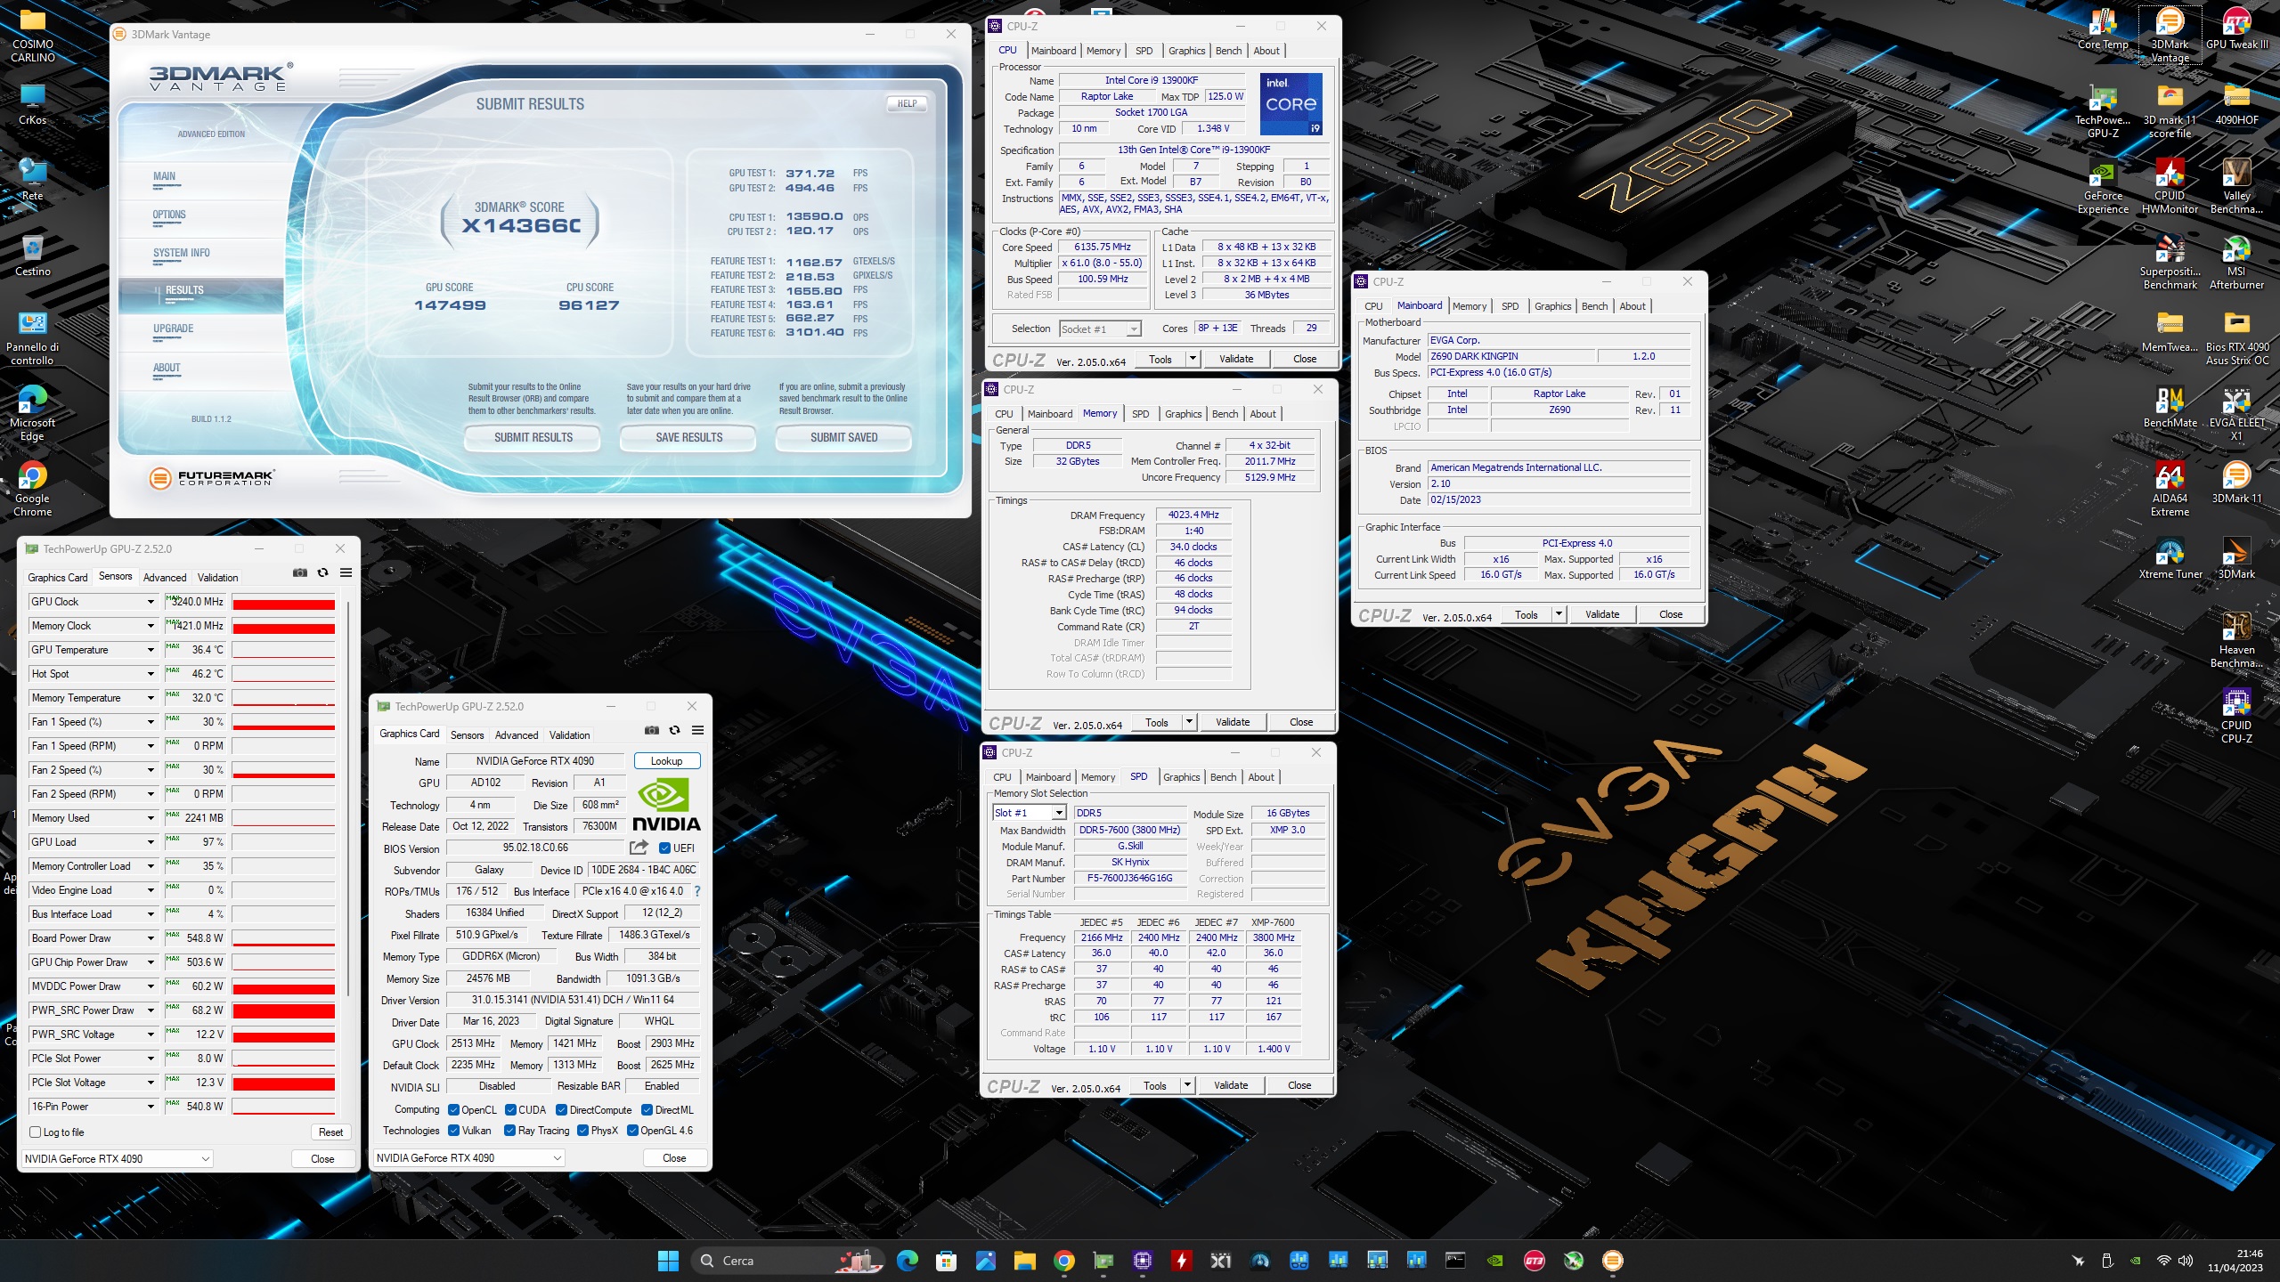Screen dimensions: 2280x1282
Task: Open CPUID CPU-Z desktop icon
Action: coord(2236,717)
